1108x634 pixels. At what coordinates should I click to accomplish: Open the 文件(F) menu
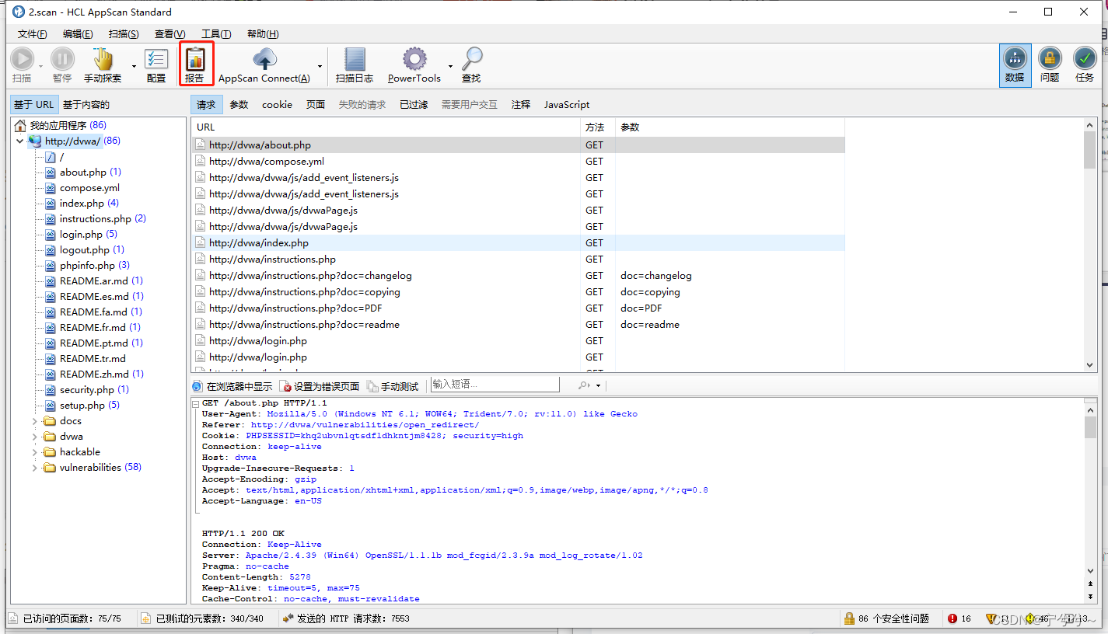tap(32, 34)
